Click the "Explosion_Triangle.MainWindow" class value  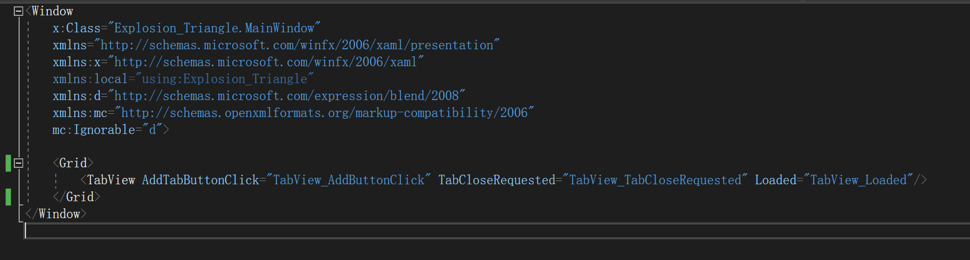(214, 28)
